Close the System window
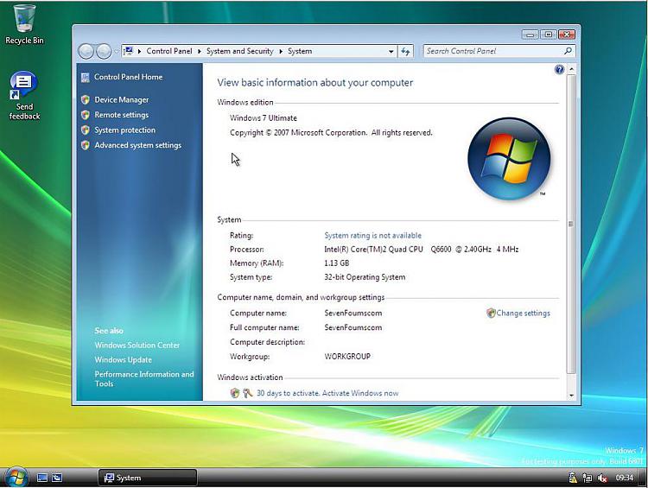648x488 pixels. [x=567, y=35]
